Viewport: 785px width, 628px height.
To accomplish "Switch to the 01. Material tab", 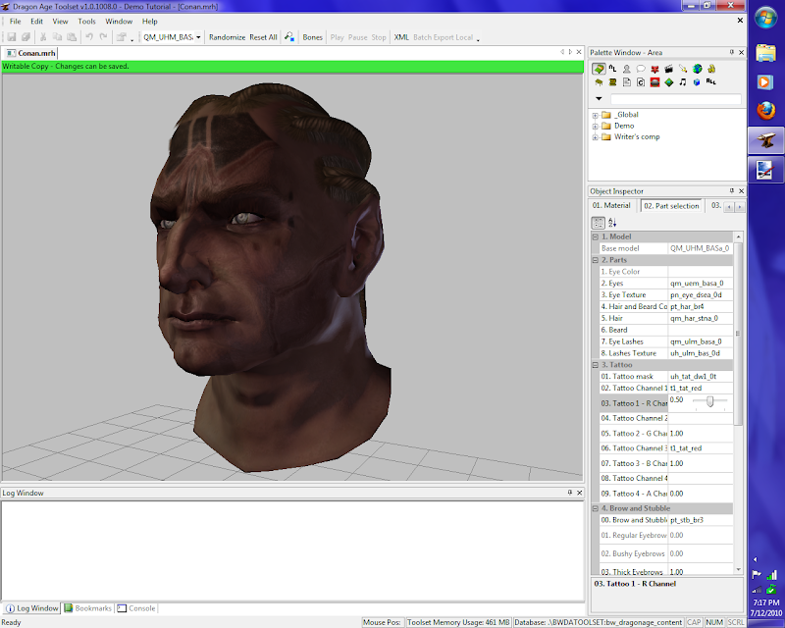I will [x=612, y=206].
